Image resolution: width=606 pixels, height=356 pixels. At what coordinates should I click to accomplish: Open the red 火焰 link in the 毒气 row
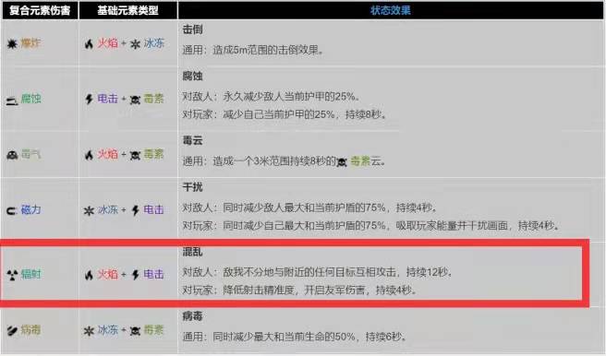(x=107, y=155)
